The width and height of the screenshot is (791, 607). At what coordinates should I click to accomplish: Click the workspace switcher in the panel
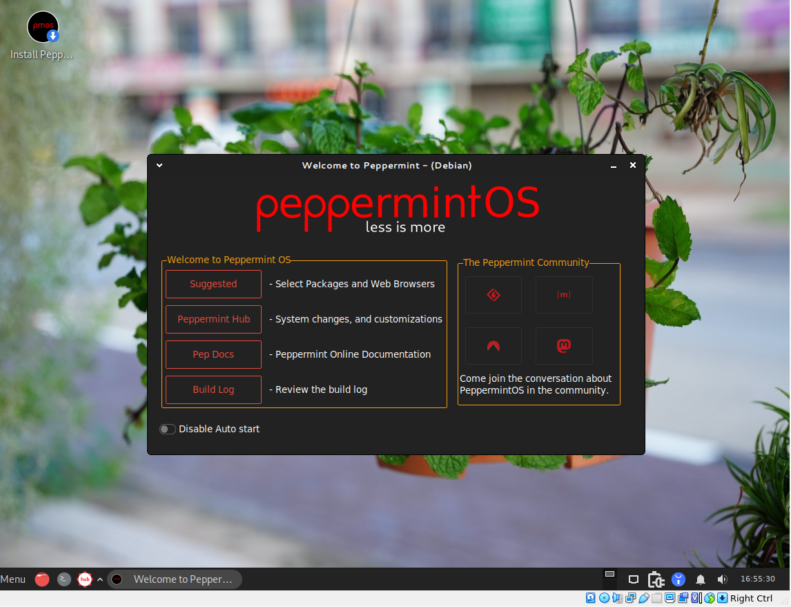tap(610, 579)
